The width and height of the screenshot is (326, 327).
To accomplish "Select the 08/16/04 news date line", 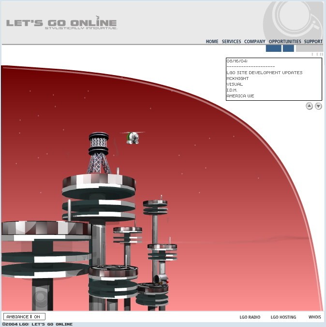I will [x=237, y=61].
